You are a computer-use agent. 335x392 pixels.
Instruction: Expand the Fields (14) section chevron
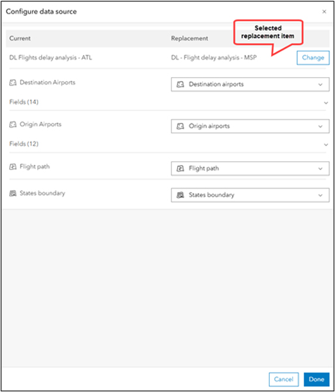326,103
